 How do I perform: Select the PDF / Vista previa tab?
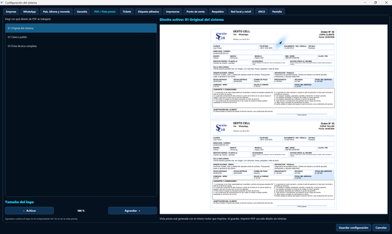point(105,12)
